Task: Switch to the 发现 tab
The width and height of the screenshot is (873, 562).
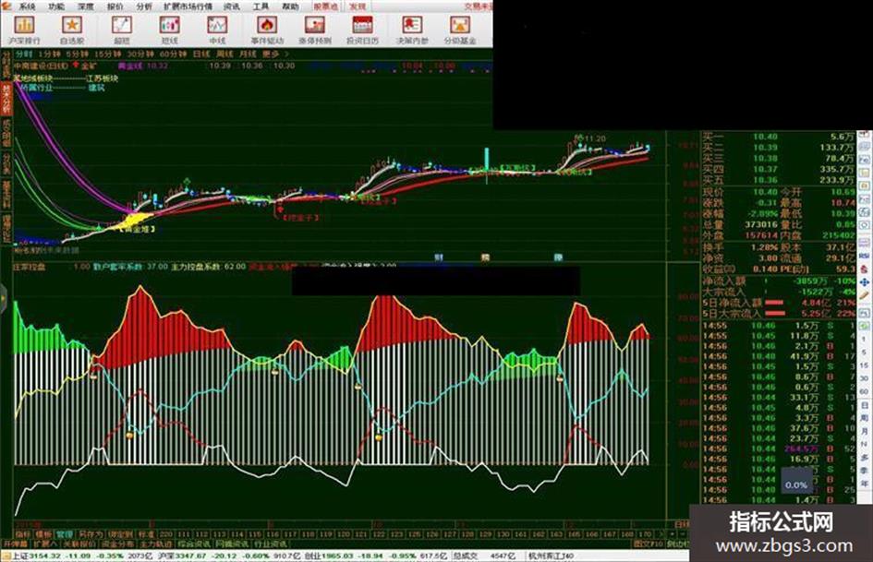Action: [358, 6]
